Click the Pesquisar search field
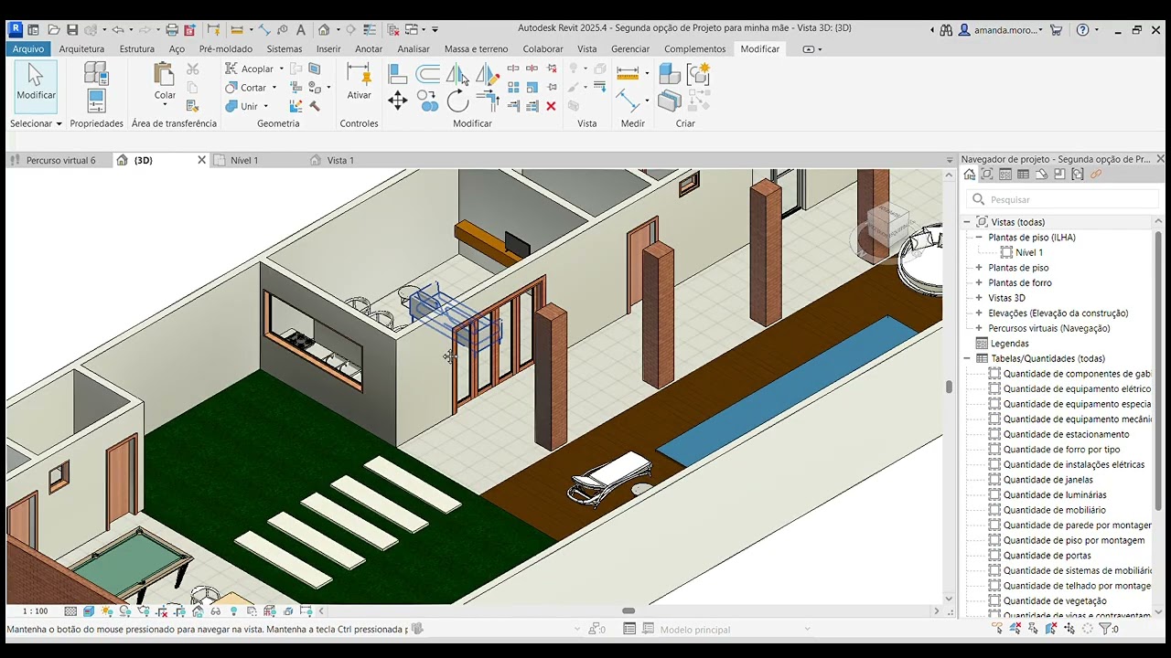 [x=1061, y=199]
